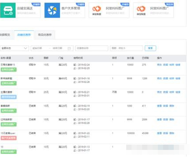This screenshot has width=190, height=160.
Task: Click the 使用时间 column header
Action: [78, 58]
